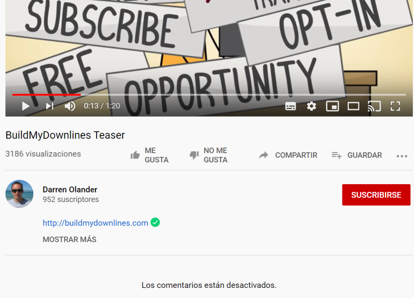This screenshot has height=298, width=414.
Task: Open the player settings gear
Action: pyautogui.click(x=312, y=106)
